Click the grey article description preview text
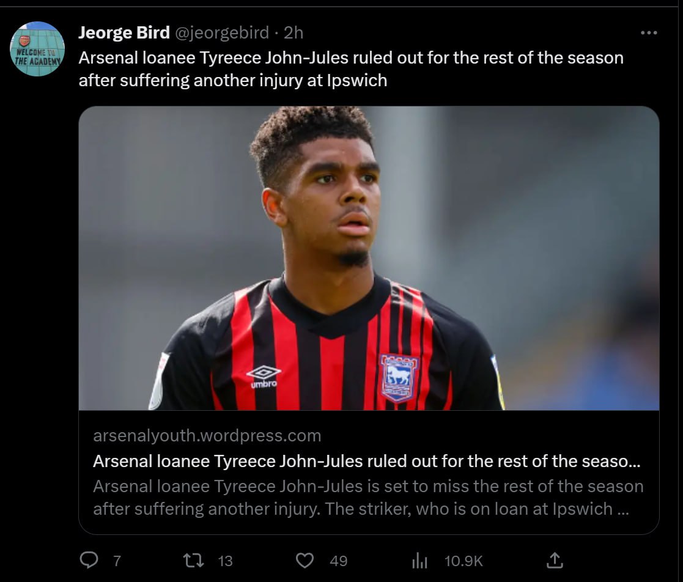 (367, 498)
